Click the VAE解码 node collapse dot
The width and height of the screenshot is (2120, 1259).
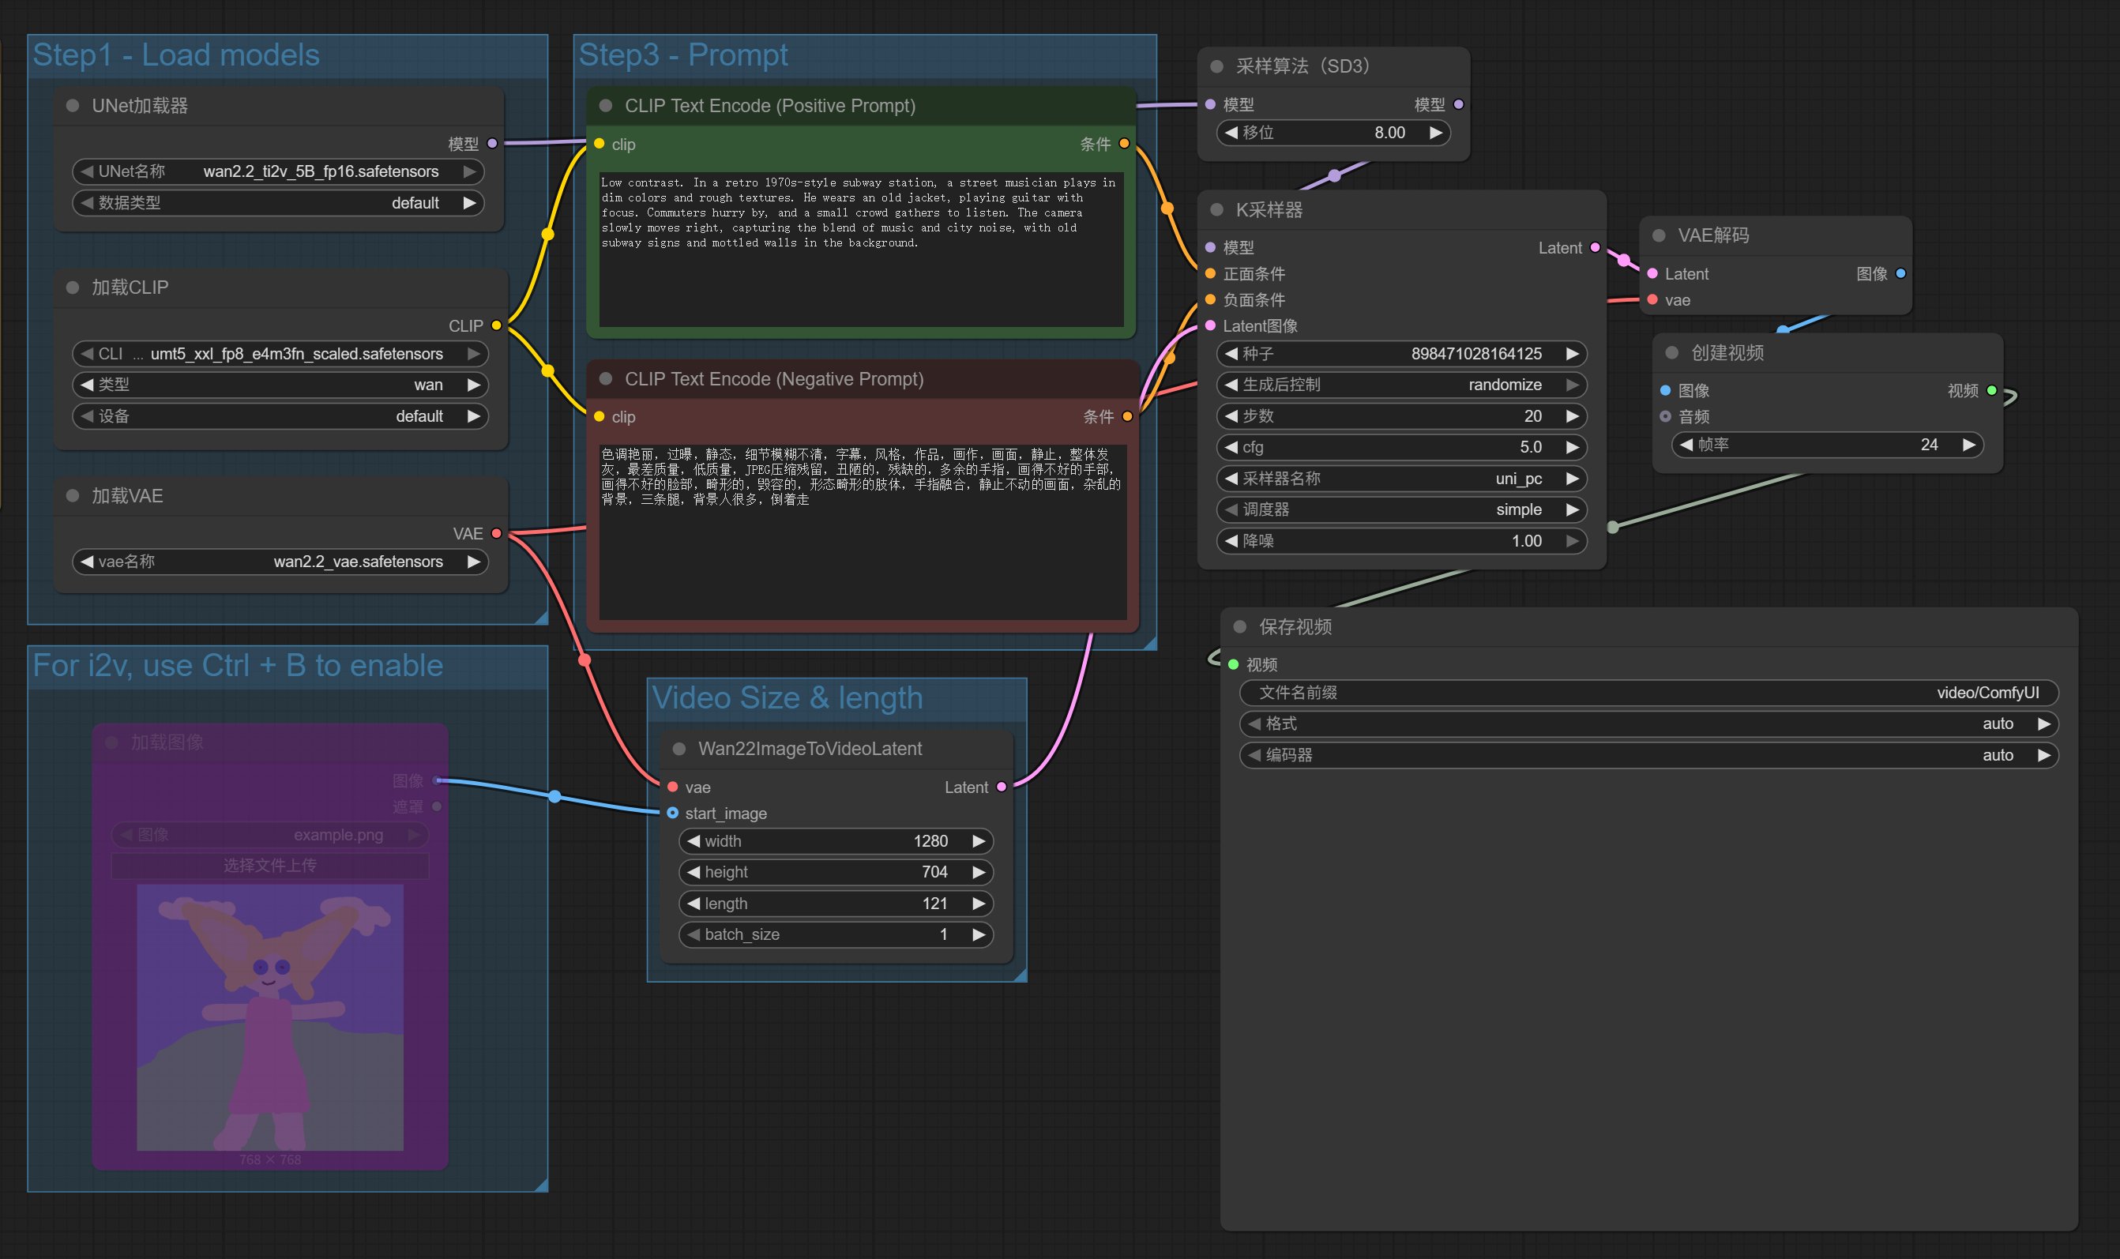coord(1659,236)
